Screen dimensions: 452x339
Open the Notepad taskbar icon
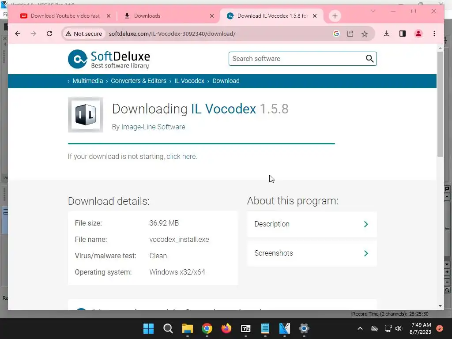(x=265, y=328)
